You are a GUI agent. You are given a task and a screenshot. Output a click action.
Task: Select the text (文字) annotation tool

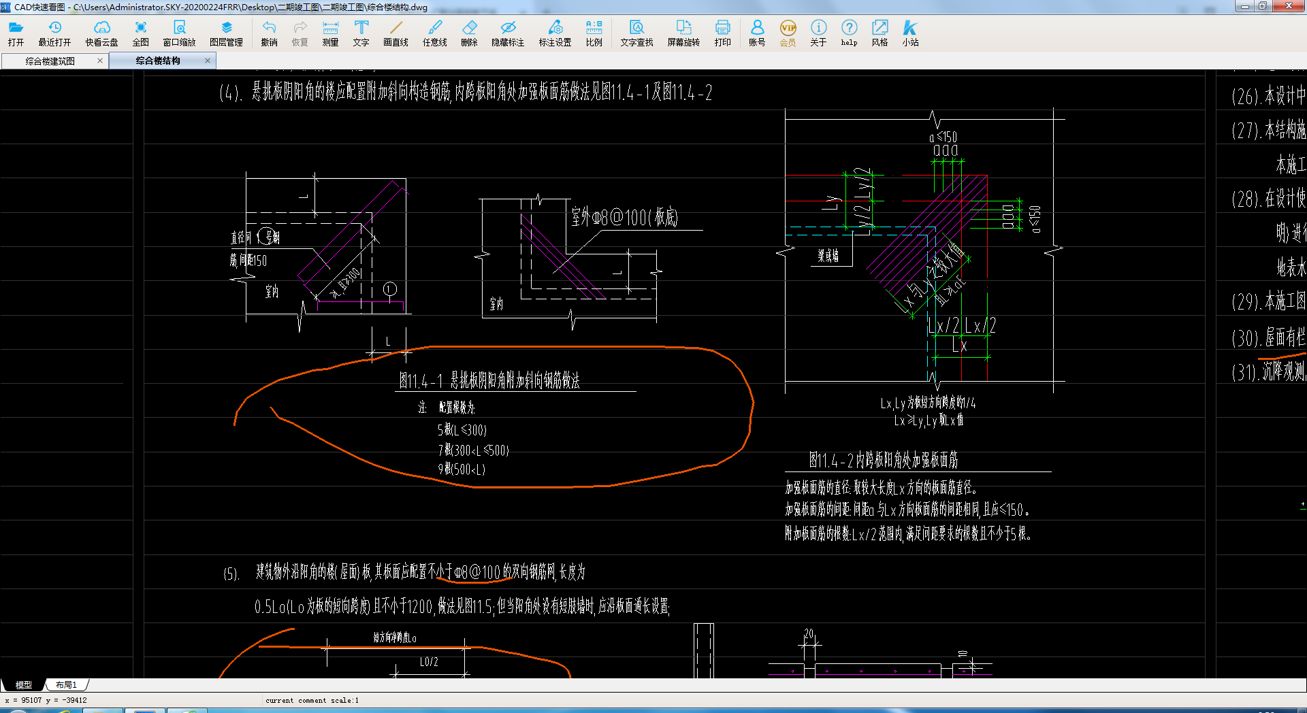(x=361, y=33)
